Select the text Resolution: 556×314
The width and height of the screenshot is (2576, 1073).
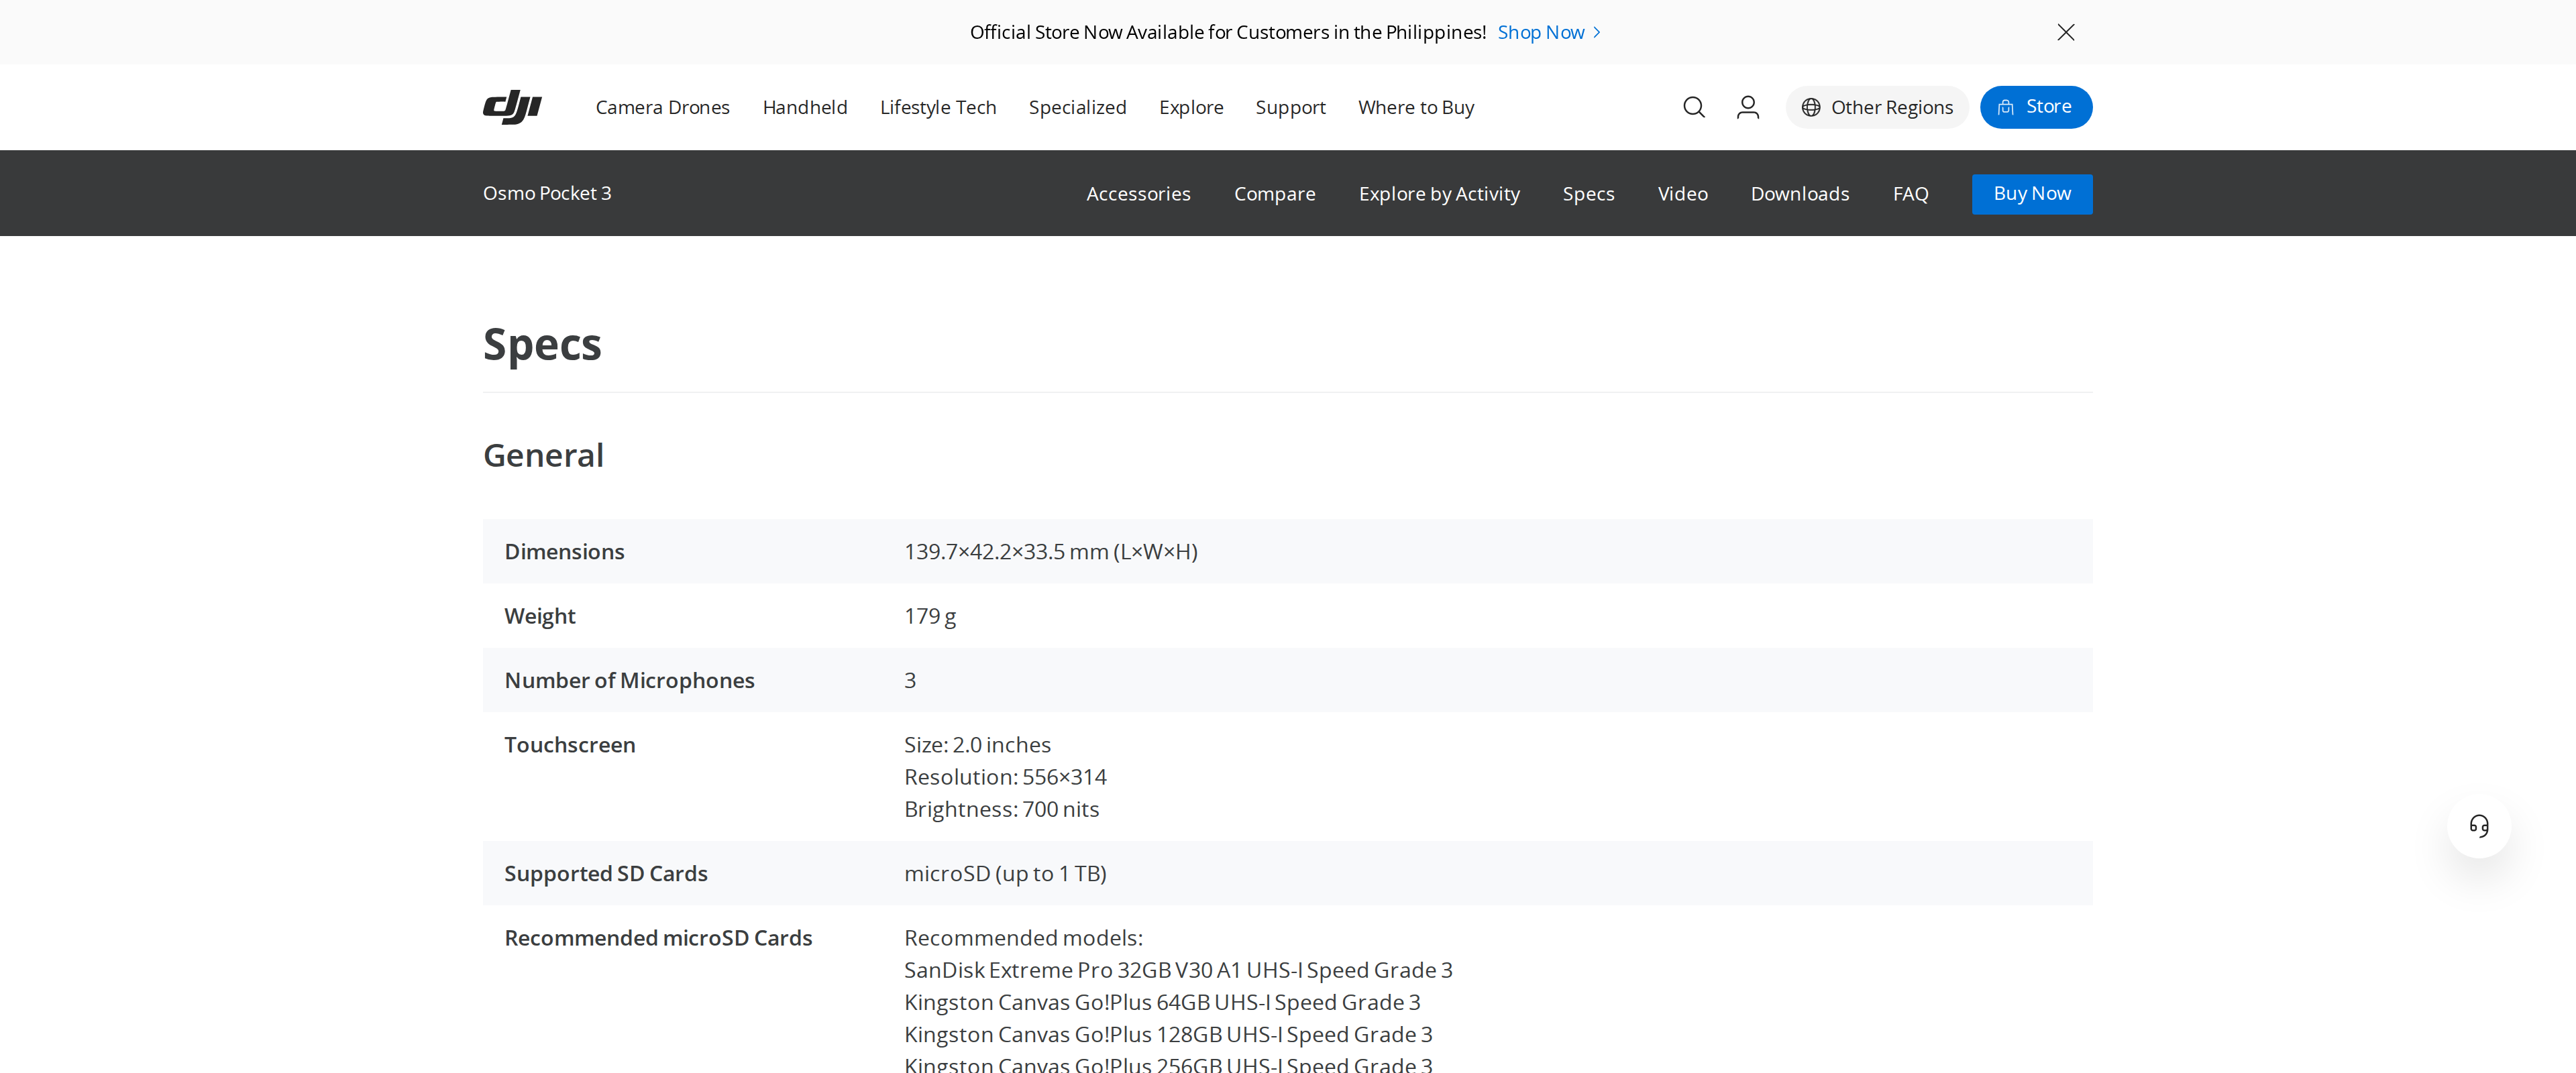[x=1005, y=777]
